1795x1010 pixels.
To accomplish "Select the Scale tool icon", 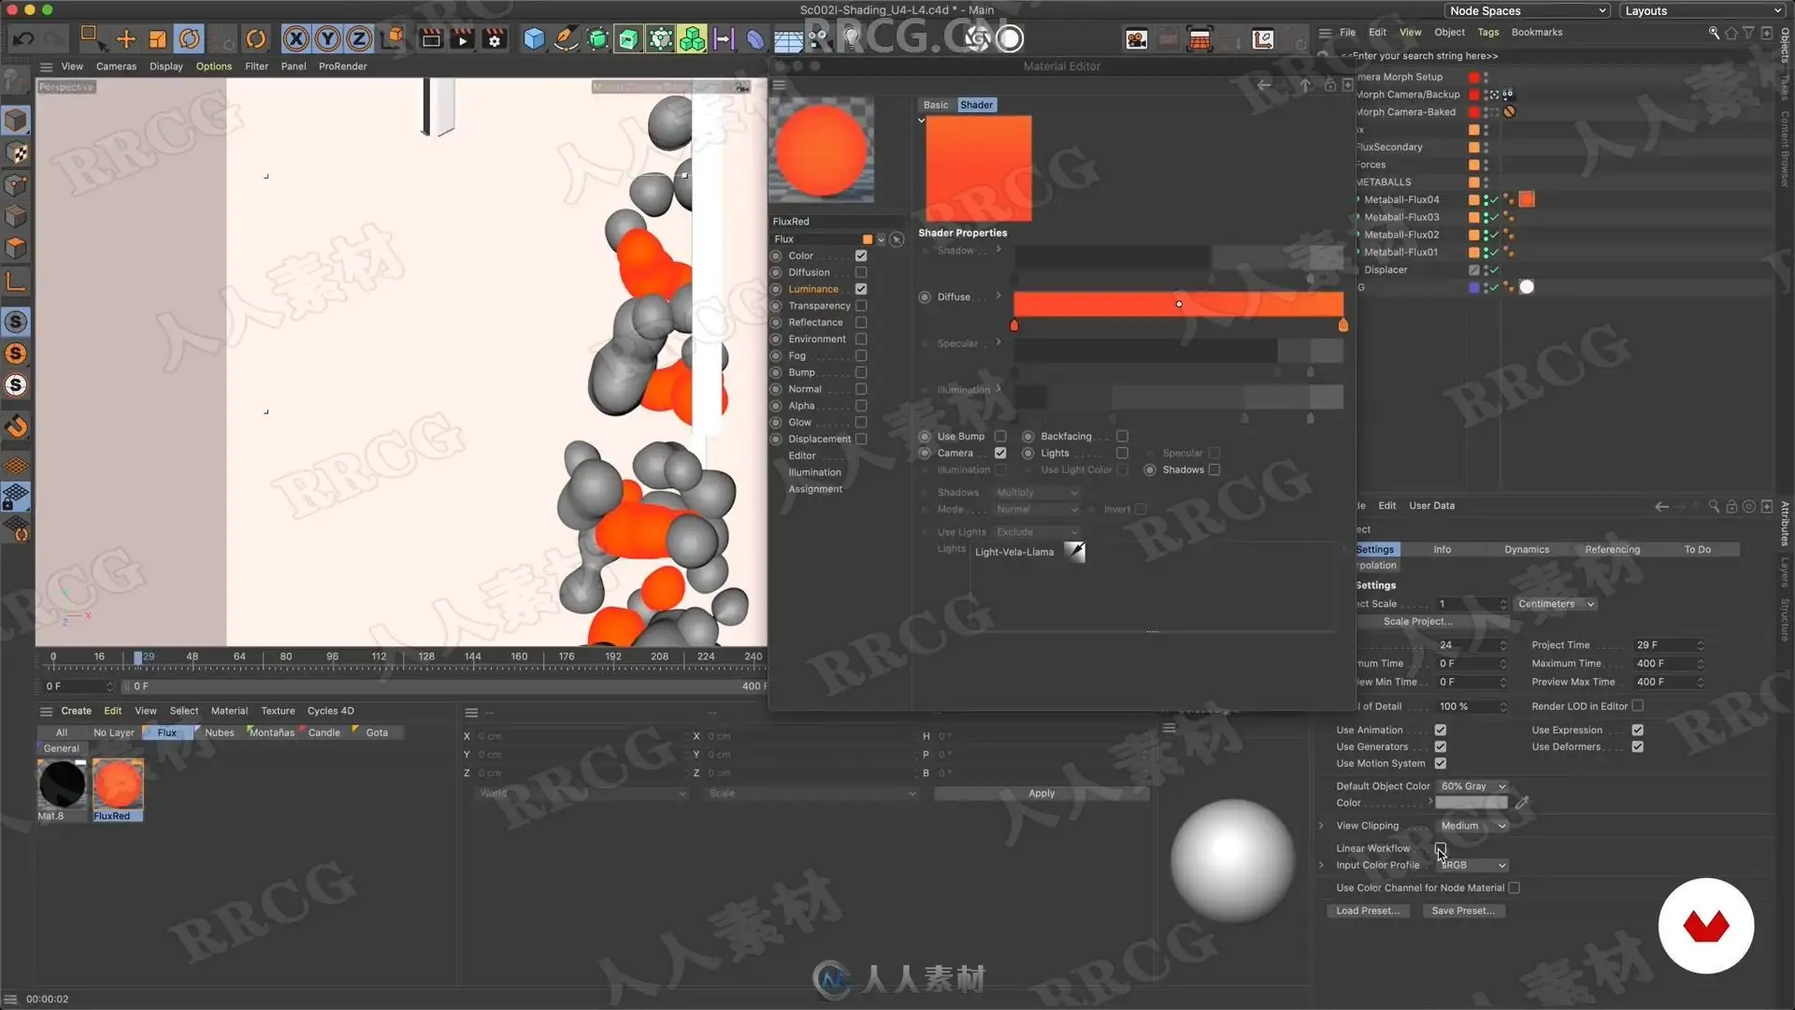I will coord(157,38).
